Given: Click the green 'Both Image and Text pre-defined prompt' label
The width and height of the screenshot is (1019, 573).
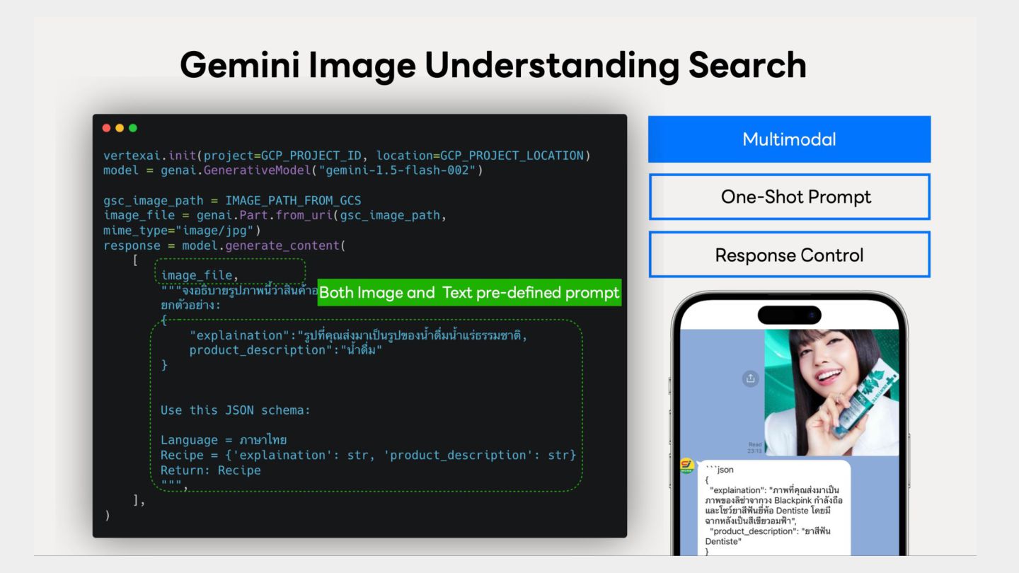Looking at the screenshot, I should [469, 292].
